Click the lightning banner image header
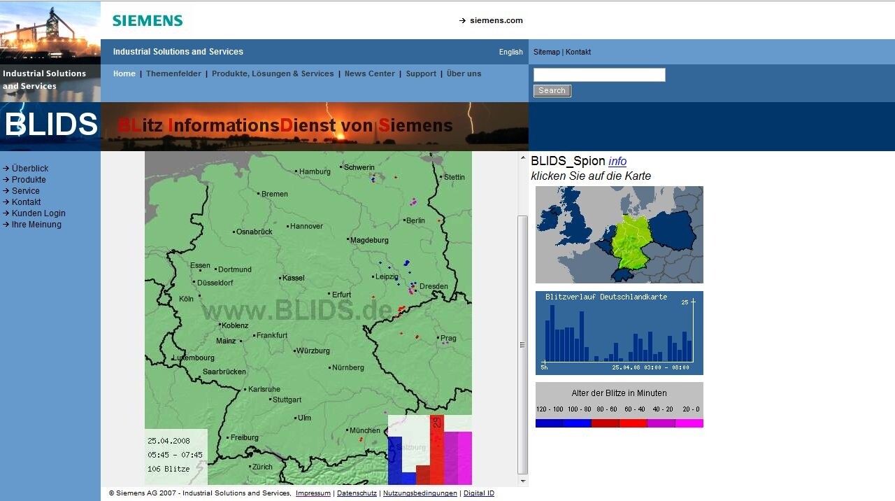The image size is (895, 501). [315, 127]
